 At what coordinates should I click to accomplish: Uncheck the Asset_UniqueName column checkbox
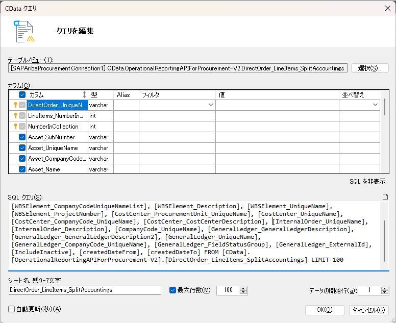[x=22, y=148]
